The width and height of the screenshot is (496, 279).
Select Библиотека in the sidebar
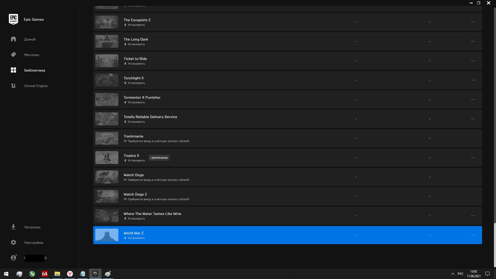[x=35, y=70]
